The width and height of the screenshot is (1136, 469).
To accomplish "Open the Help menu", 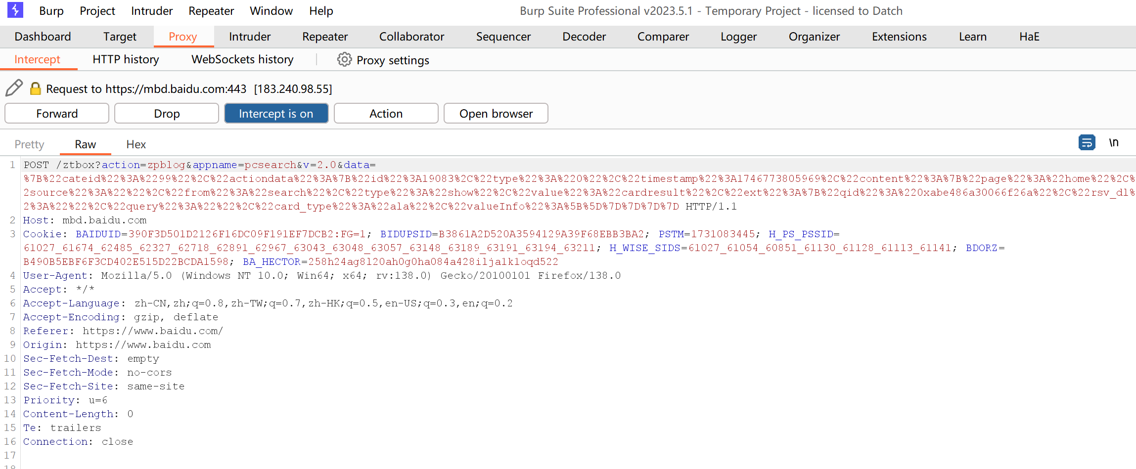I will point(321,11).
